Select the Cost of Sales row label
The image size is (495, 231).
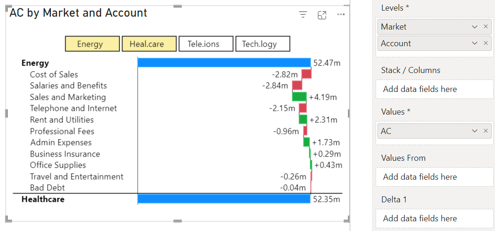click(x=54, y=74)
